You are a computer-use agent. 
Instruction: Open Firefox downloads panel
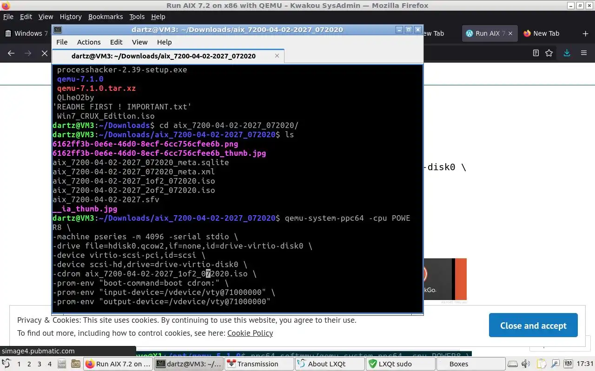point(567,53)
